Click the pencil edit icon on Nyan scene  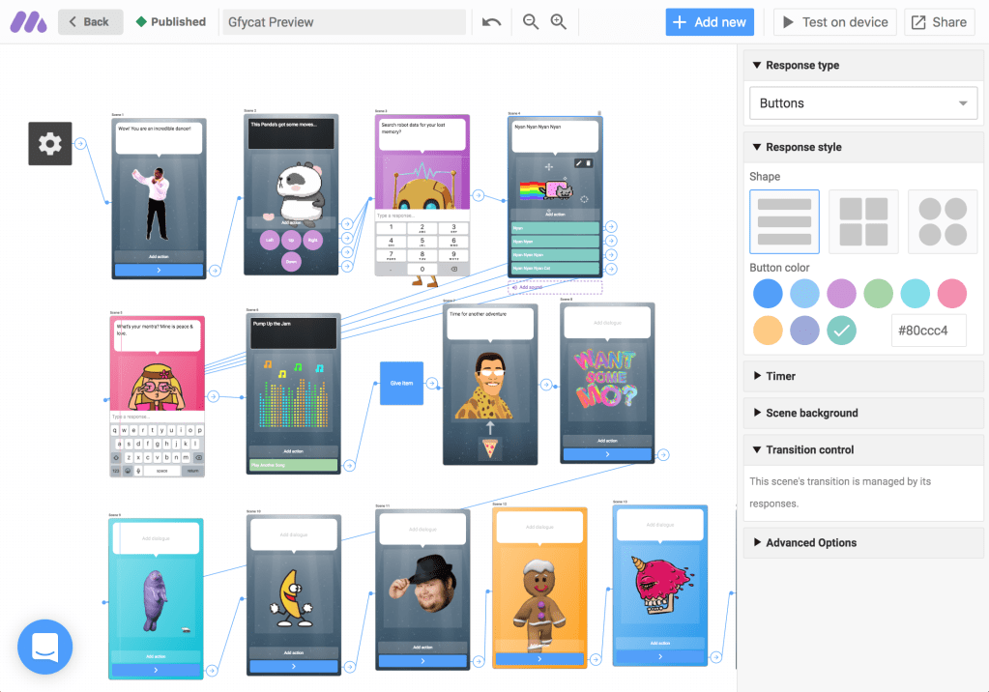coord(578,163)
